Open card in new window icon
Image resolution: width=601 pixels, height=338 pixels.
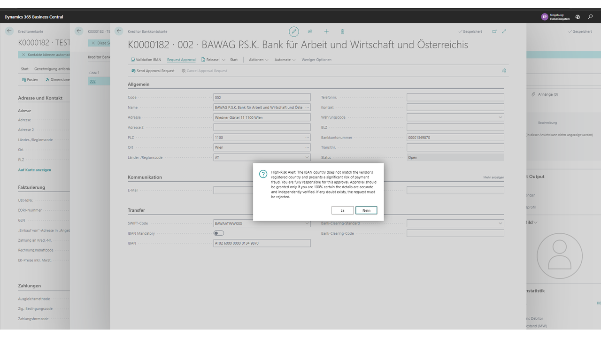click(x=494, y=31)
